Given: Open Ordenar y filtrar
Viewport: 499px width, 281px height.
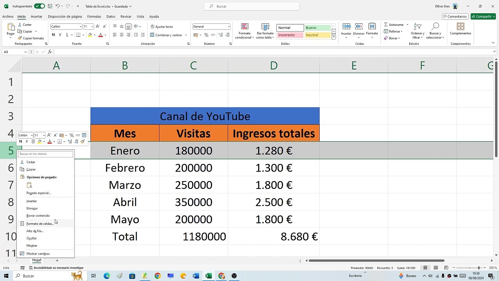Looking at the screenshot, I should tap(418, 31).
